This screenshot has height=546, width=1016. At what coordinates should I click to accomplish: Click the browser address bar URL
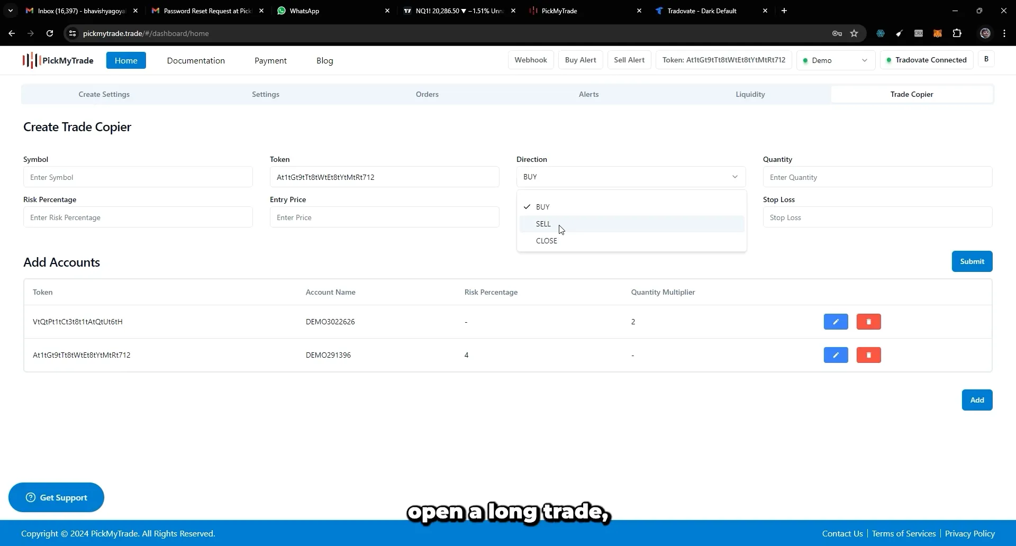coord(146,33)
